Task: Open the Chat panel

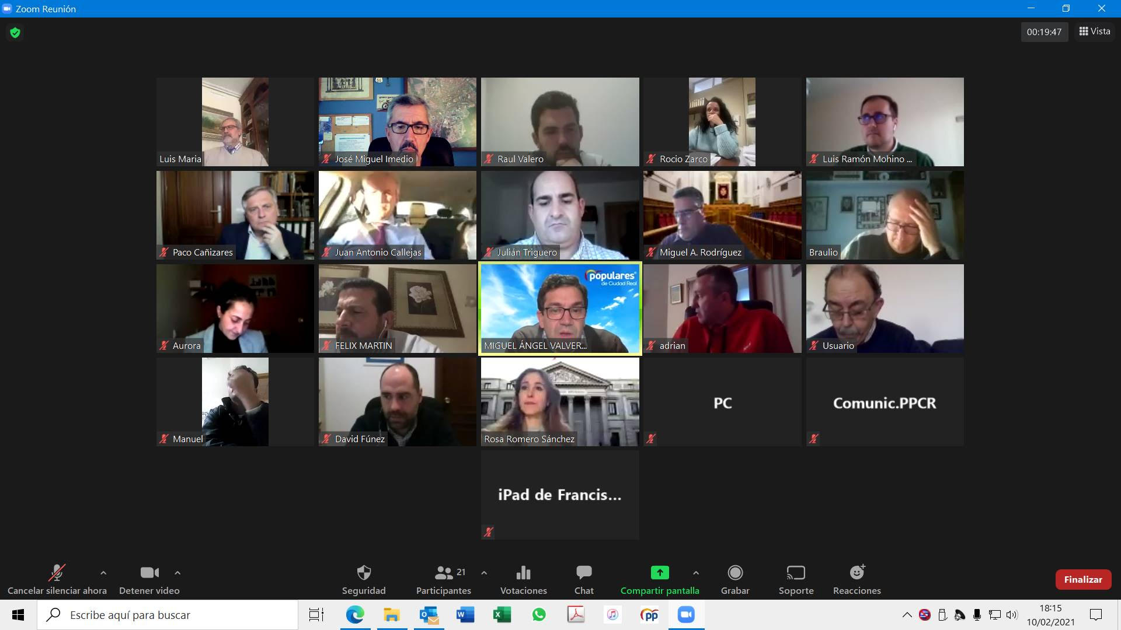Action: tap(583, 573)
